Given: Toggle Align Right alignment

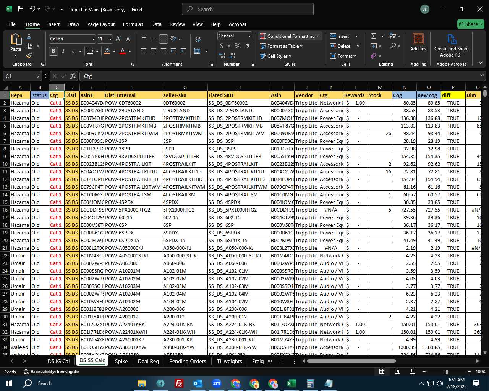Looking at the screenshot, I should click(x=164, y=51).
